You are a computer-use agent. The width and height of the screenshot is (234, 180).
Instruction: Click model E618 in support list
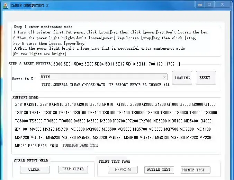click(x=54, y=146)
